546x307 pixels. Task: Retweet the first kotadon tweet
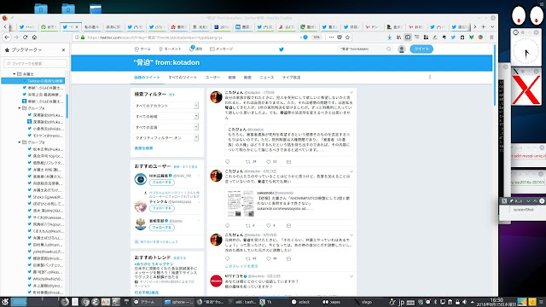[x=248, y=162]
